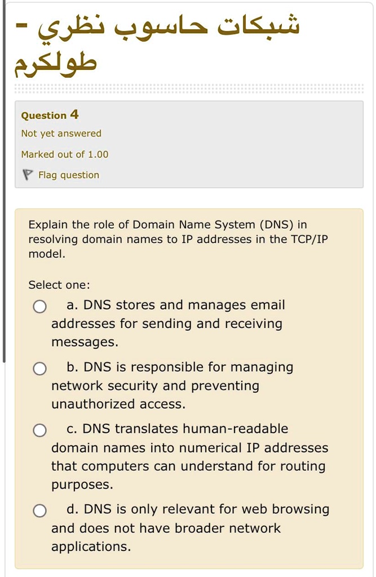Open the Arabic course title heading
376x577 pixels.
point(157,45)
